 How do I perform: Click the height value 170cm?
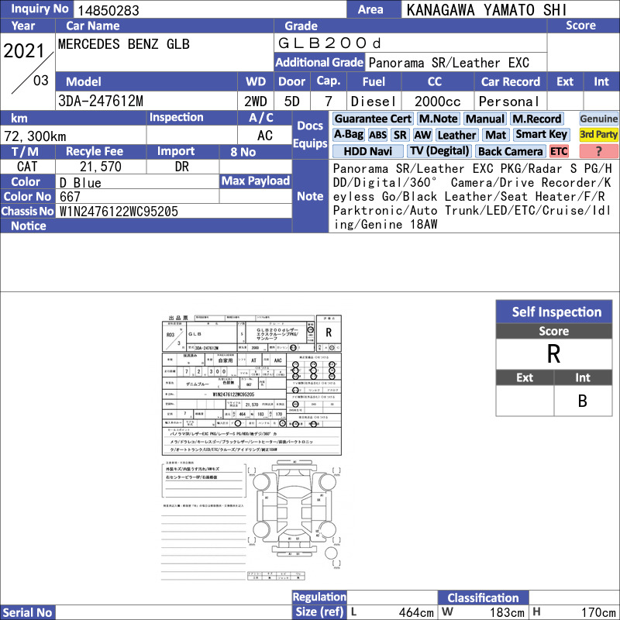[598, 612]
